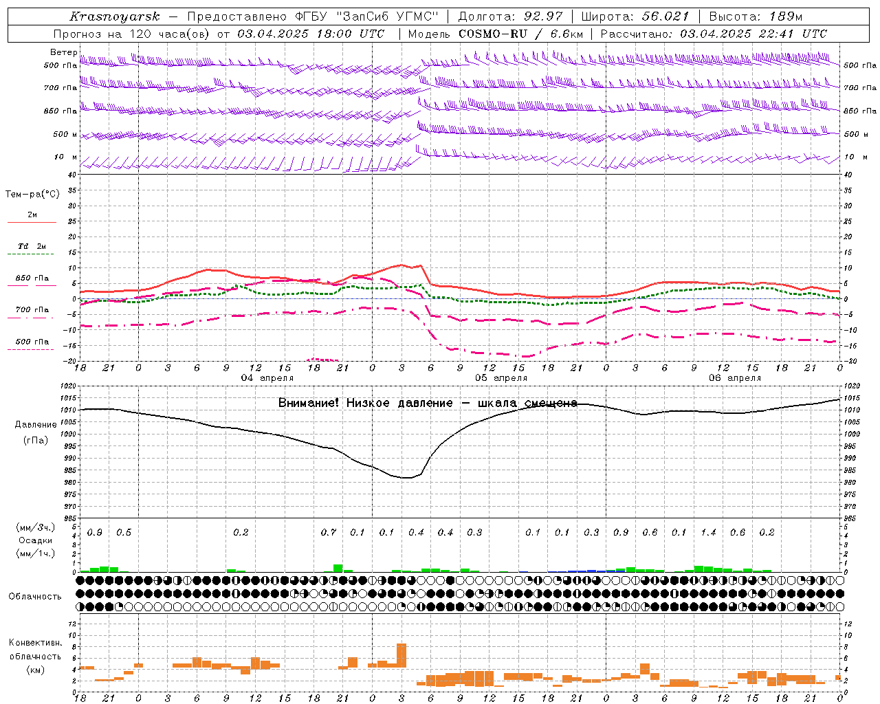Click the red 2м temperature legend line
This screenshot has height=704, width=880.
click(x=32, y=222)
